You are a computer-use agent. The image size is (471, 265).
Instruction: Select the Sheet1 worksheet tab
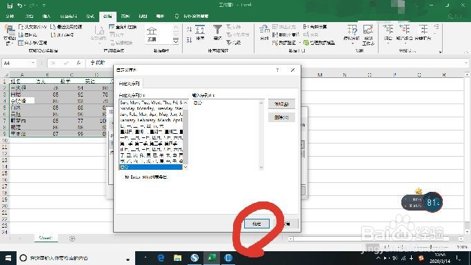click(x=46, y=238)
